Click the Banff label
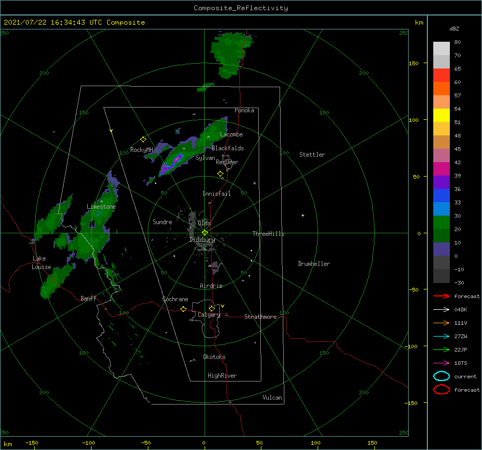The image size is (482, 450). point(88,298)
